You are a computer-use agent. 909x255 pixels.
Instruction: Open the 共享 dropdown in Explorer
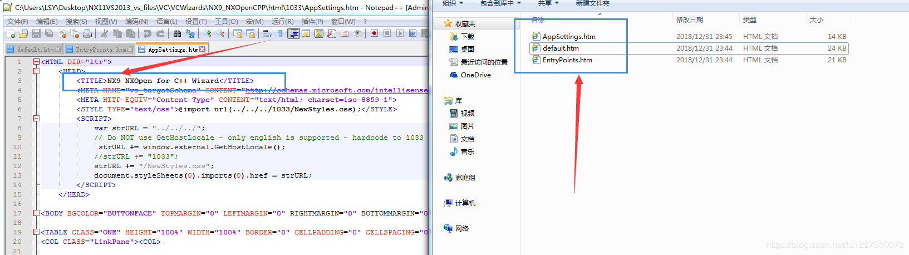(x=548, y=3)
